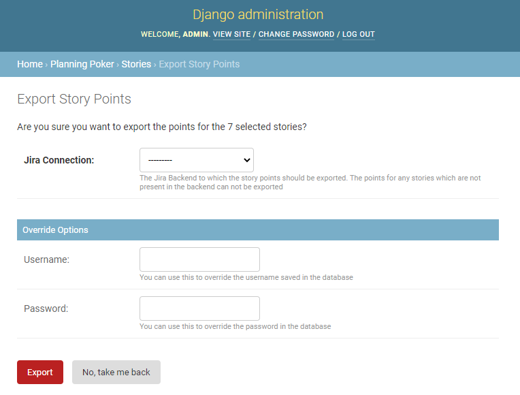Click the Jira Backend help text
Screen dimensions: 520x395
coord(310,183)
